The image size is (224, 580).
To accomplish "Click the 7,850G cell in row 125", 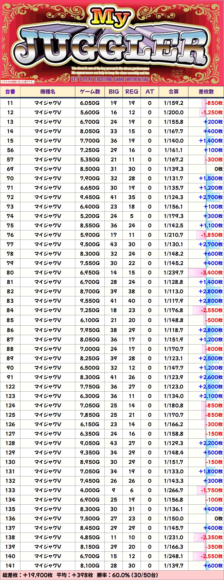I will [x=90, y=415].
